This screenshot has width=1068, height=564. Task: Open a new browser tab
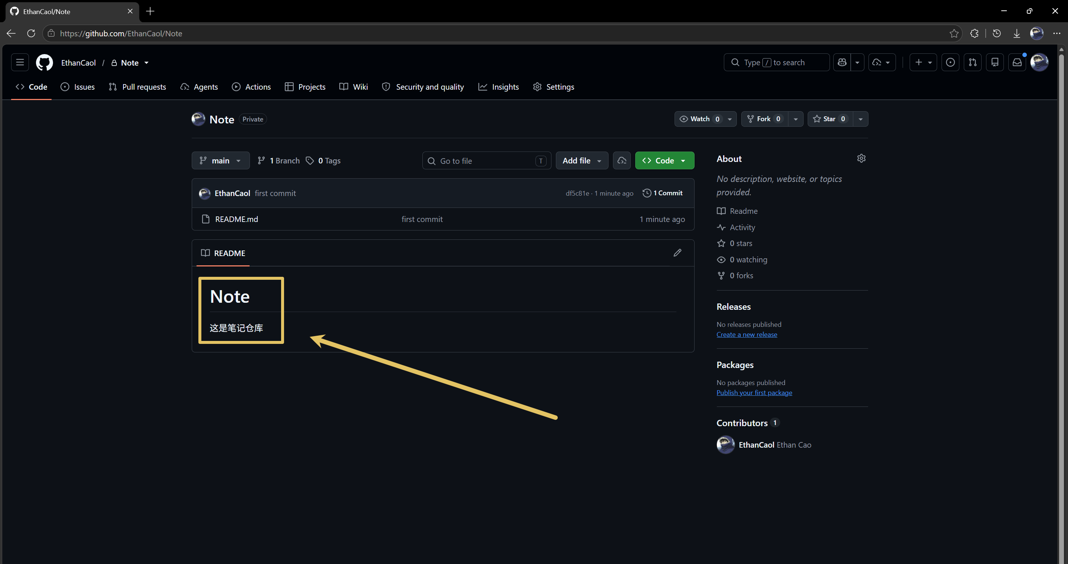coord(150,11)
